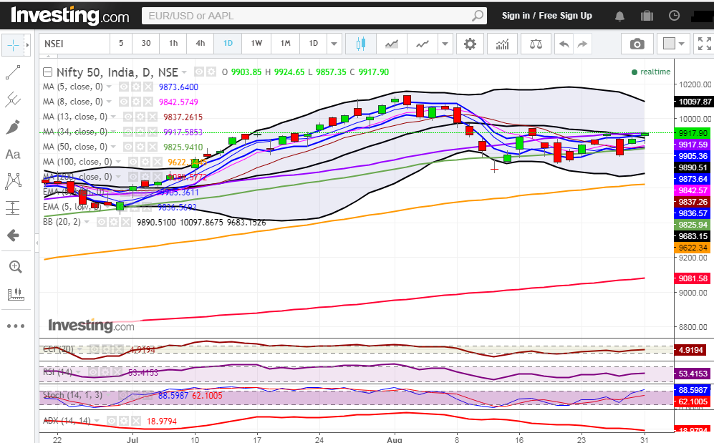Open the chart layout dropdown
714x443 pixels.
point(673,44)
